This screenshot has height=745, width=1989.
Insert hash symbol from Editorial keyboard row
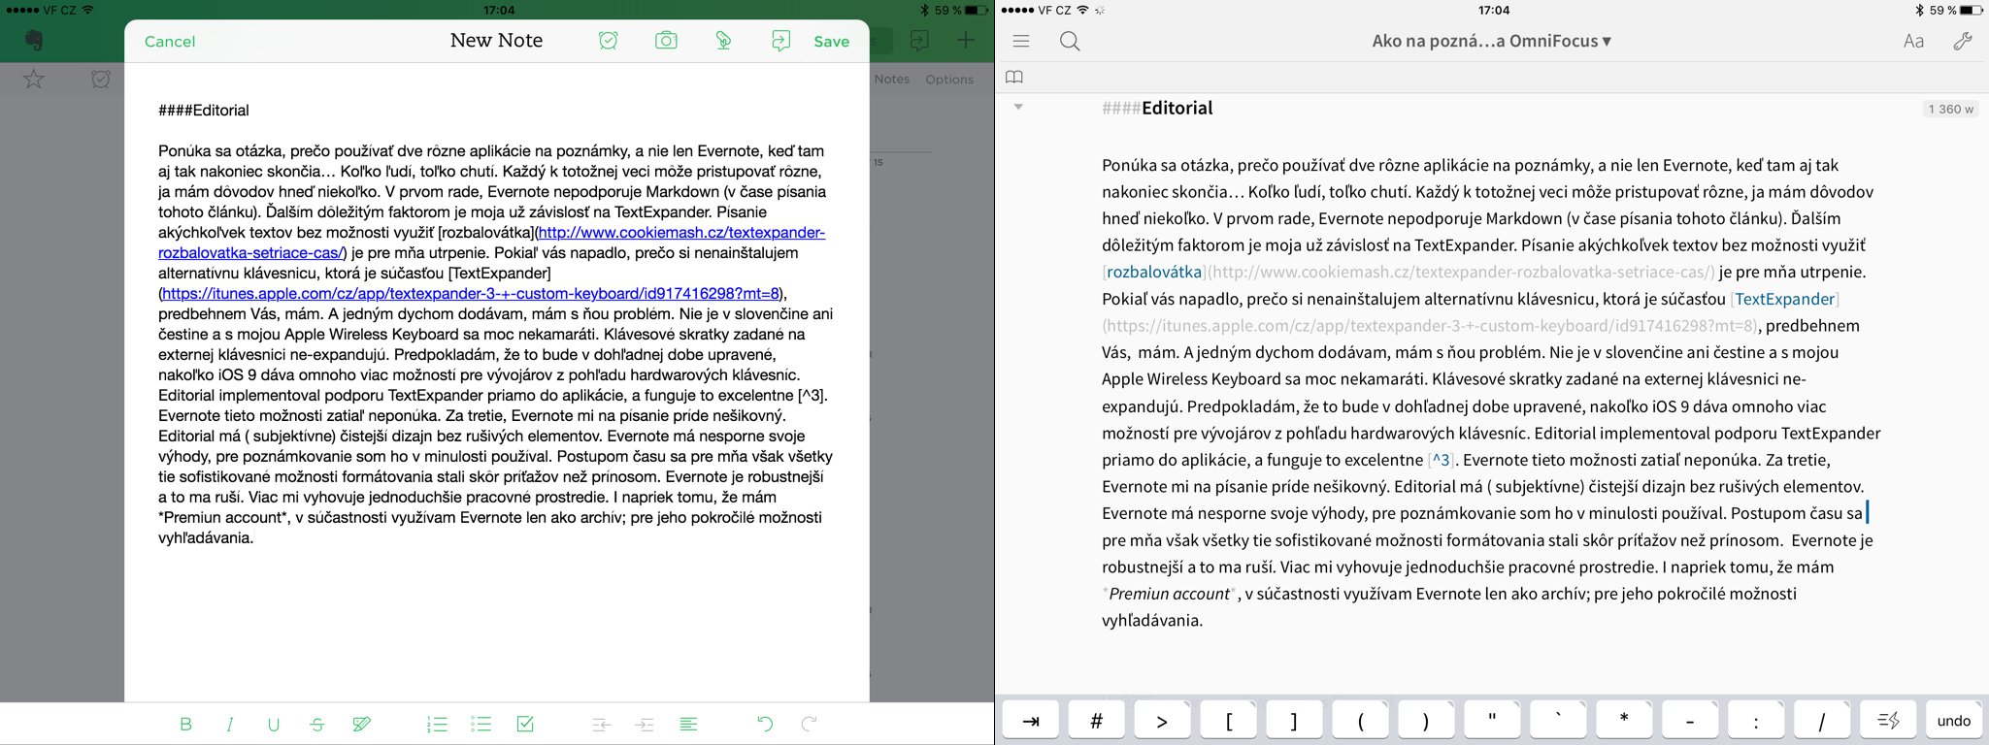coord(1097,721)
